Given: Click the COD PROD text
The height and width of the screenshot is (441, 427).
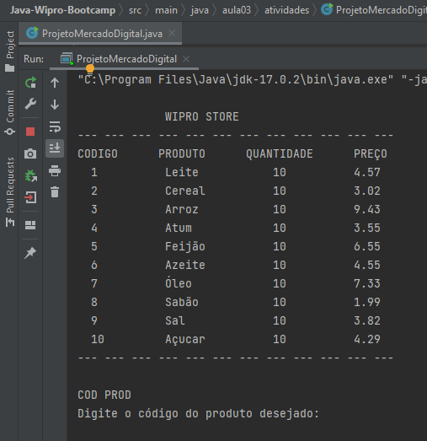Looking at the screenshot, I should point(104,395).
